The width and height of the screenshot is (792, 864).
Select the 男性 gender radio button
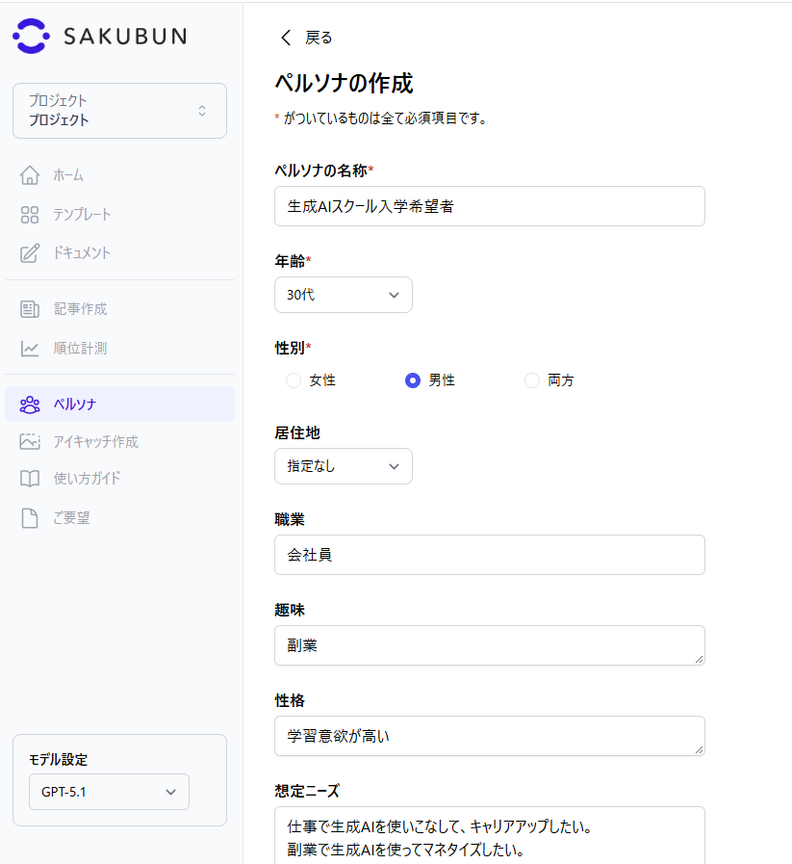pyautogui.click(x=413, y=380)
